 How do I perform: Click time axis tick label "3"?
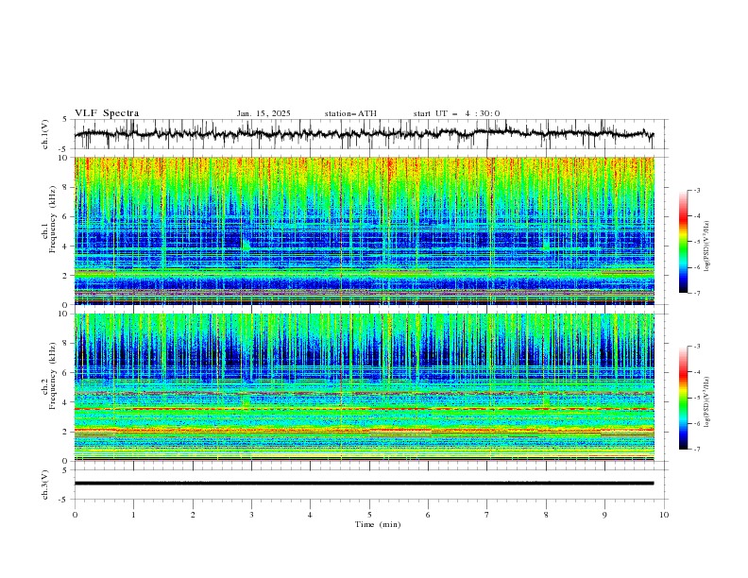pos(251,515)
